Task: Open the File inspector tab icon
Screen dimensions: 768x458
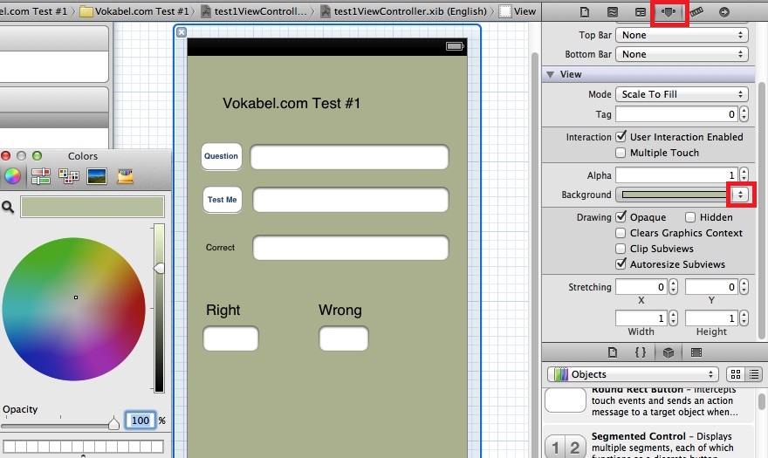Action: pyautogui.click(x=585, y=11)
